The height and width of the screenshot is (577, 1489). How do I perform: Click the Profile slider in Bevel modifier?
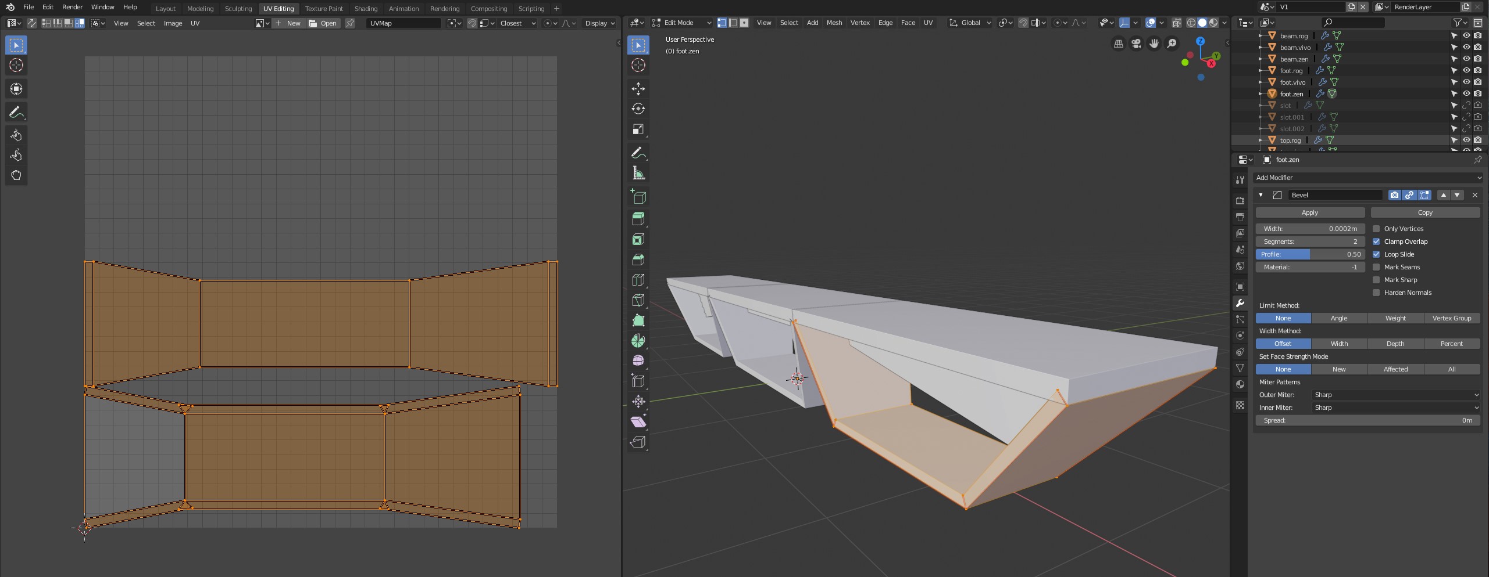point(1309,254)
